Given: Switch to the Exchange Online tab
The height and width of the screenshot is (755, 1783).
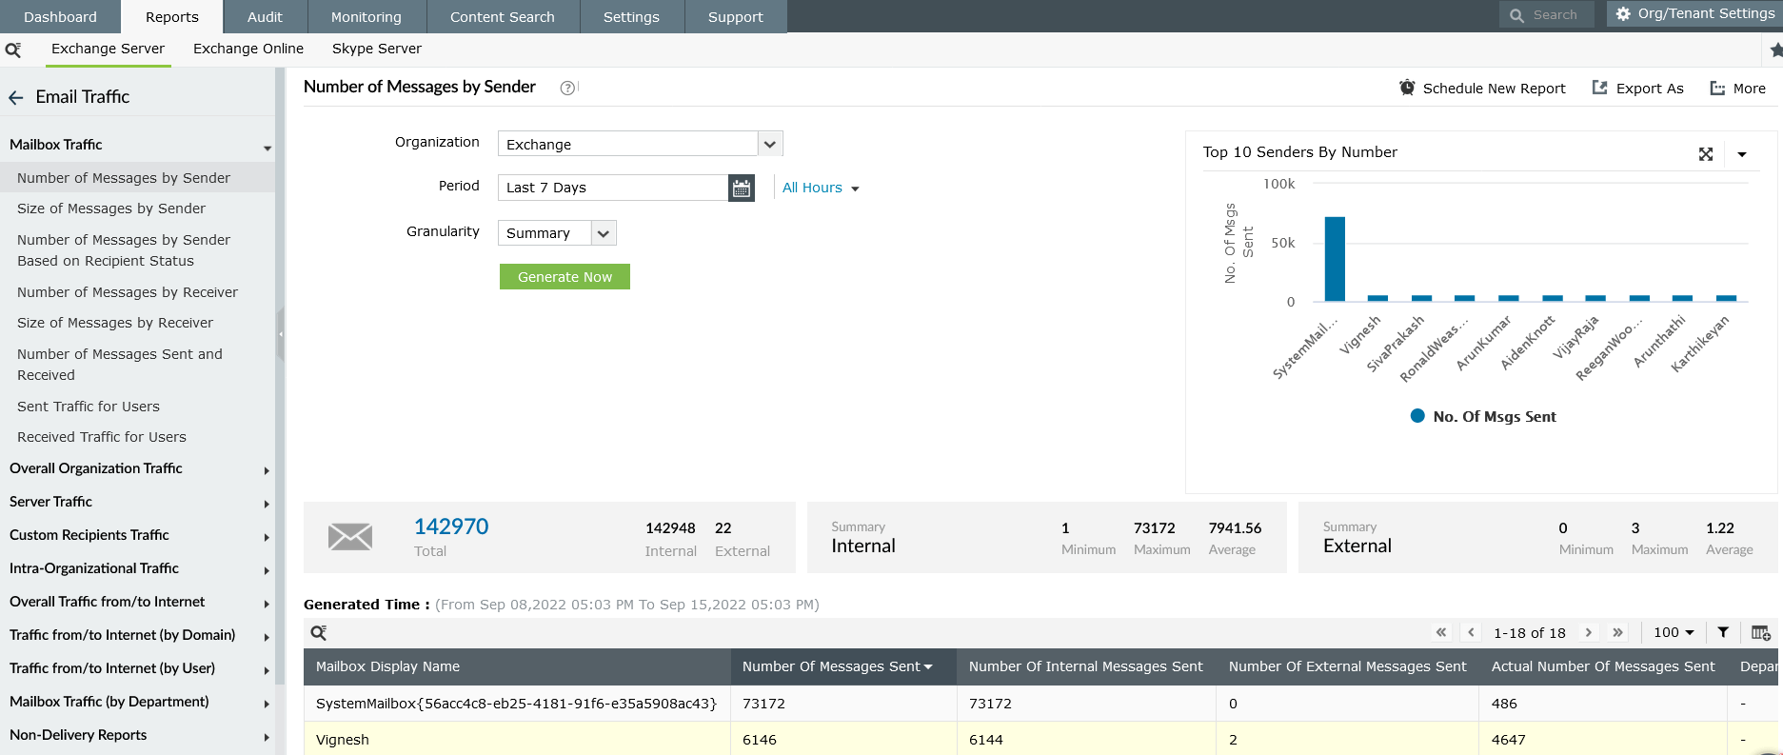Looking at the screenshot, I should point(248,49).
